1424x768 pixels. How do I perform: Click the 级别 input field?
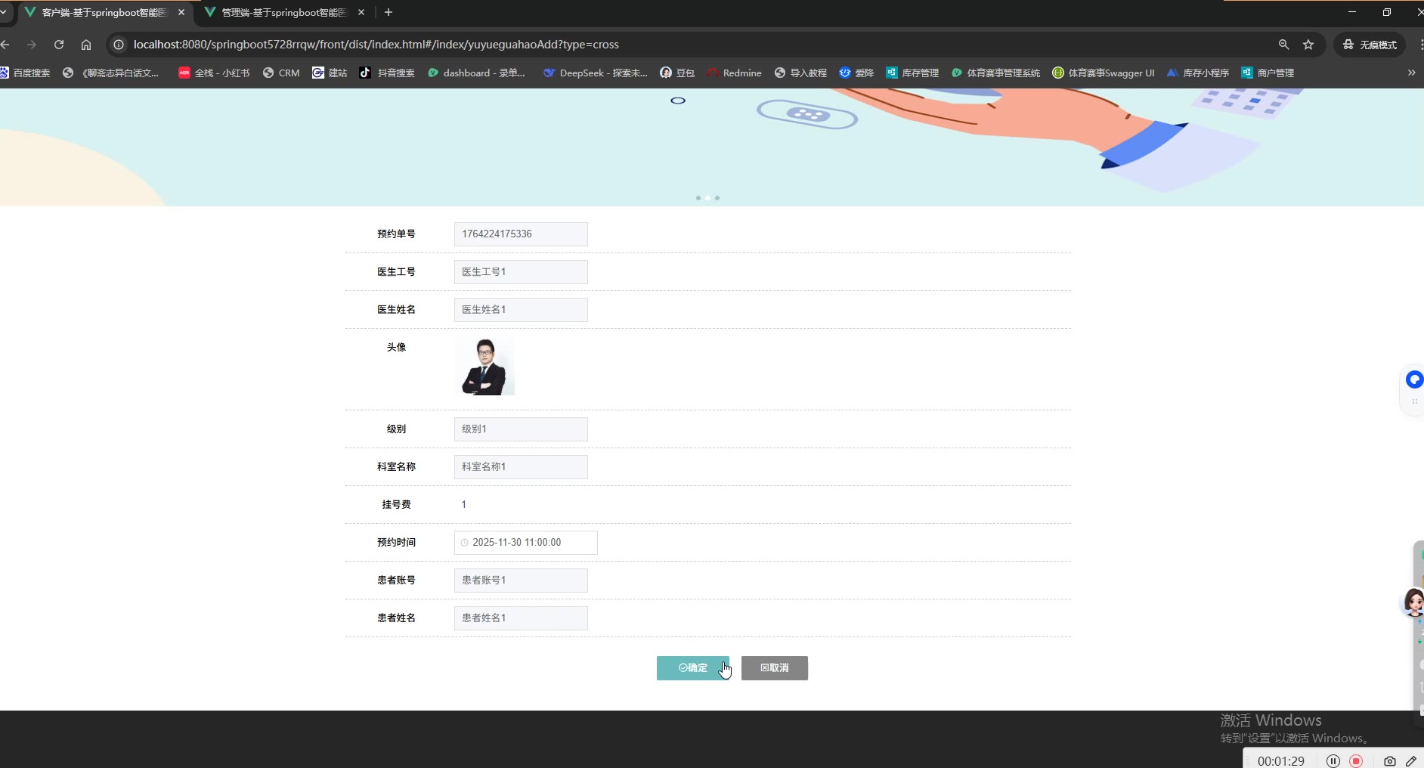pos(521,429)
